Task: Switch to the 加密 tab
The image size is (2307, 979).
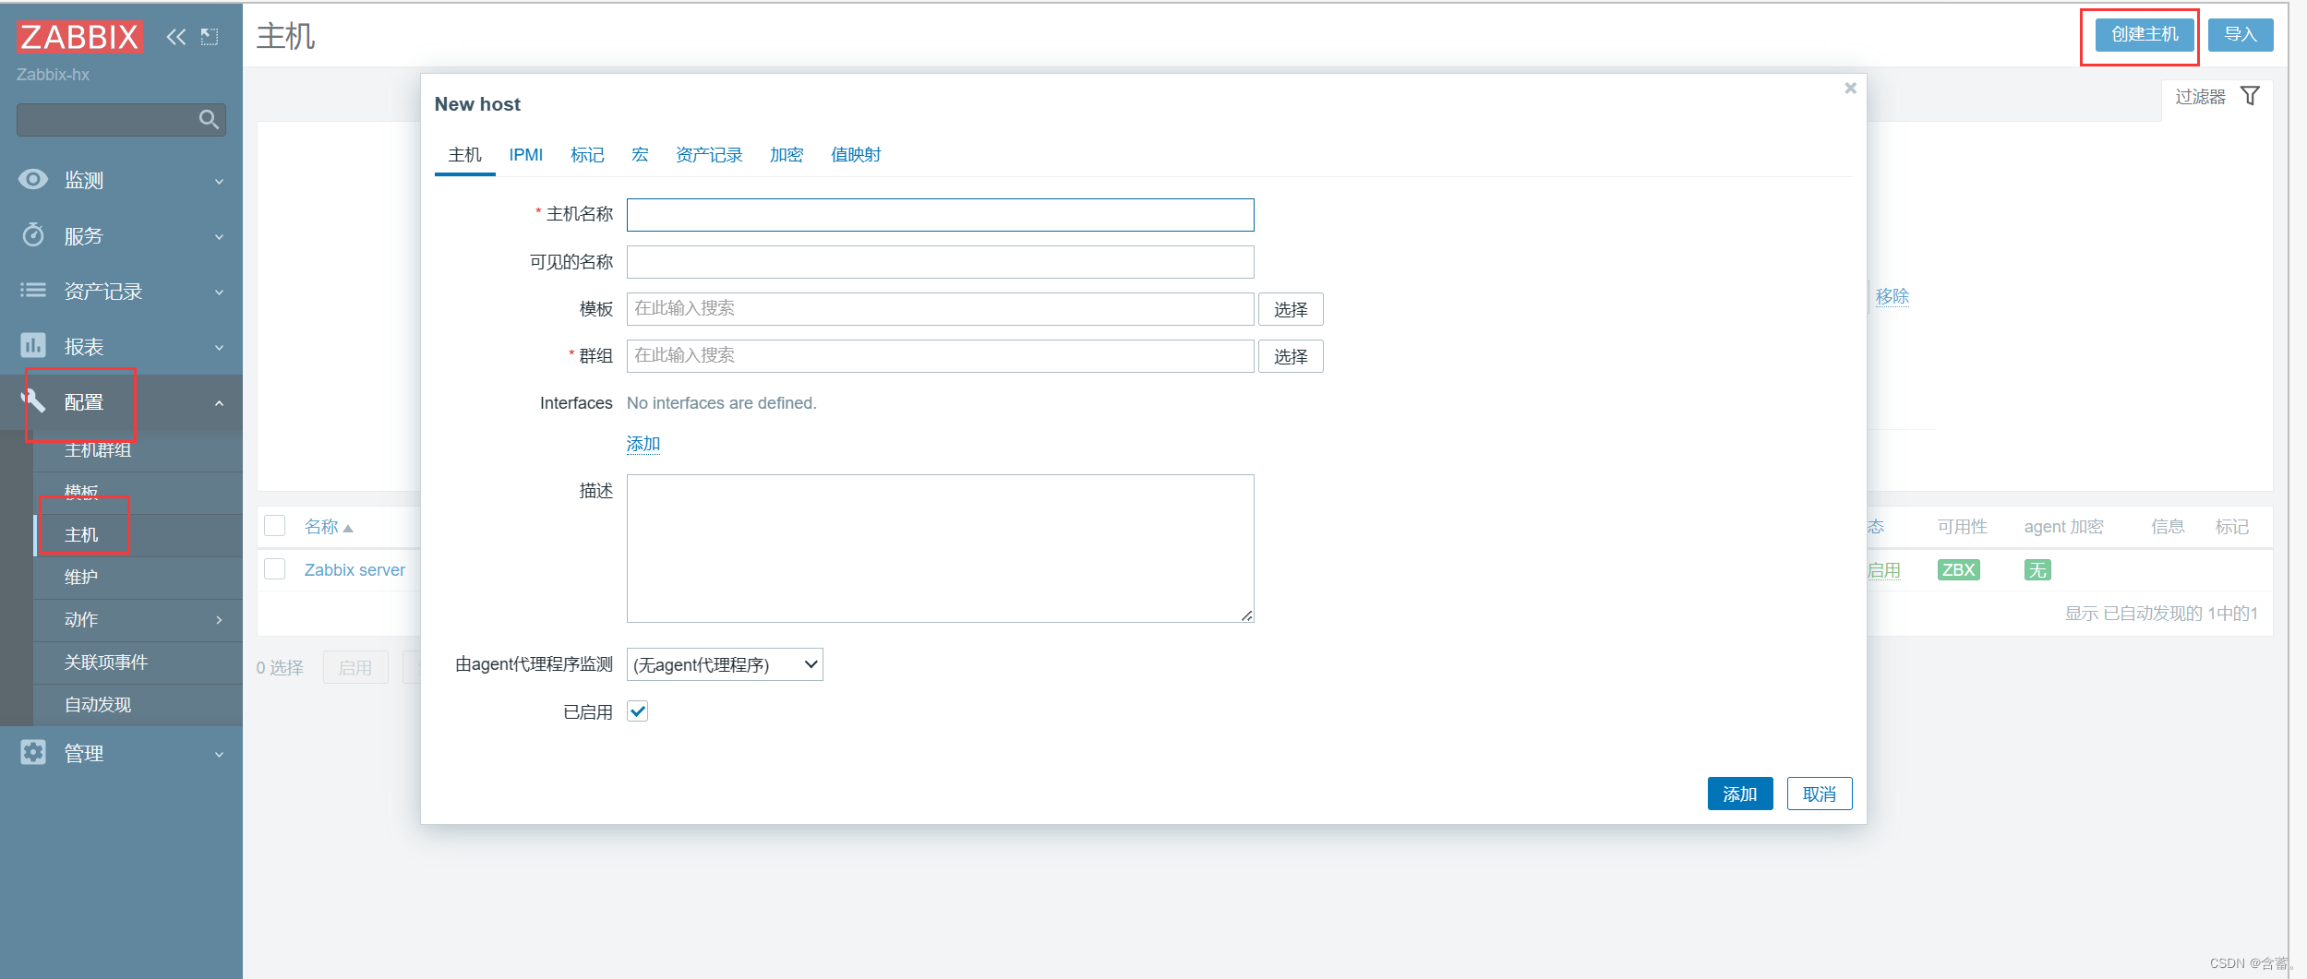Action: [x=787, y=154]
